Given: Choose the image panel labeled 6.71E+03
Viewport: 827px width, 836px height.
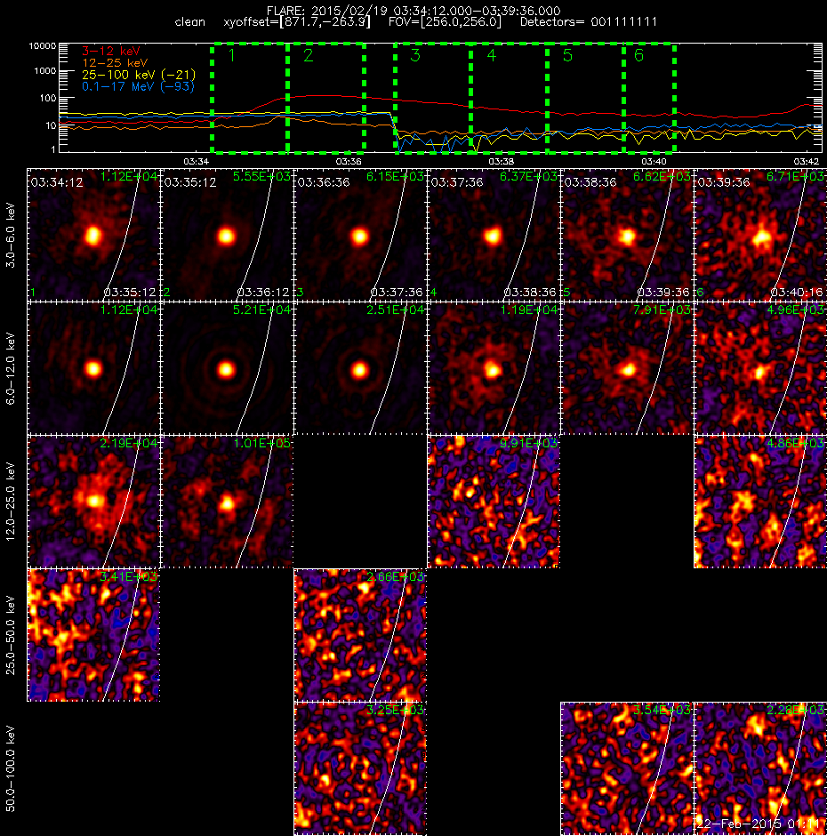Looking at the screenshot, I should pyautogui.click(x=760, y=235).
